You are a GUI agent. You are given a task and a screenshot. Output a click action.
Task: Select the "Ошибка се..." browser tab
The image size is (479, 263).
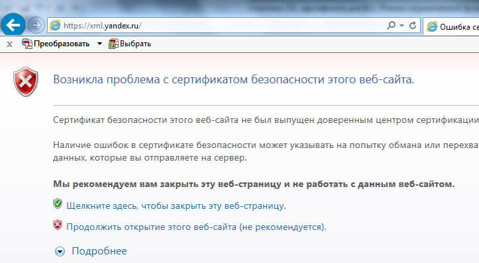452,27
